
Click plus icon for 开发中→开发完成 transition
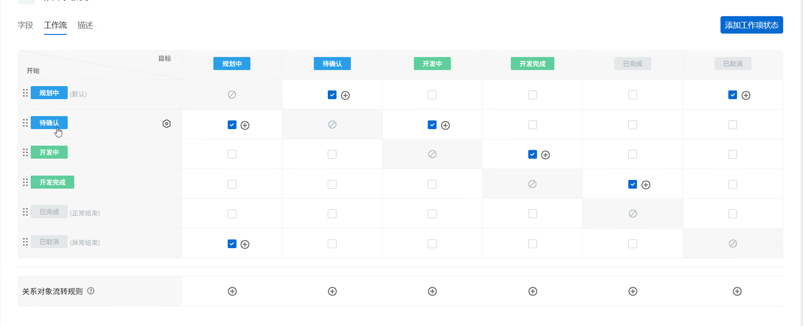click(545, 155)
